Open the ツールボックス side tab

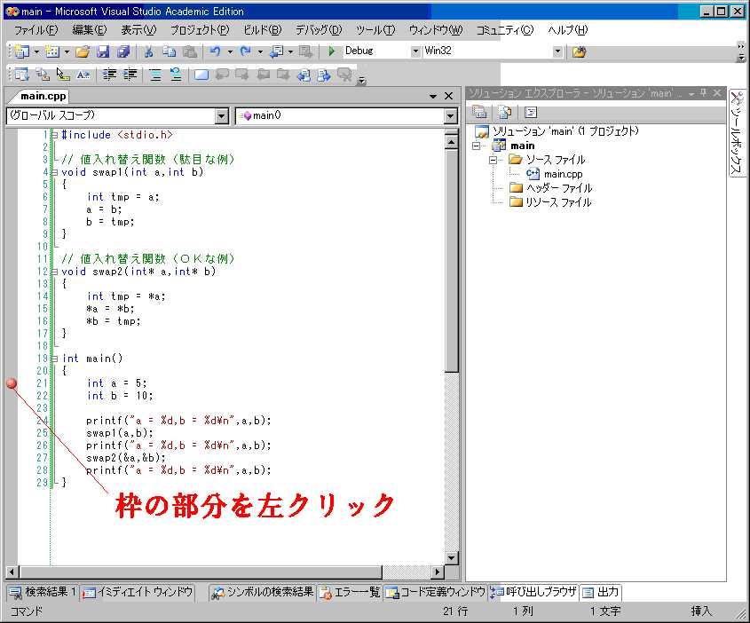(737, 133)
